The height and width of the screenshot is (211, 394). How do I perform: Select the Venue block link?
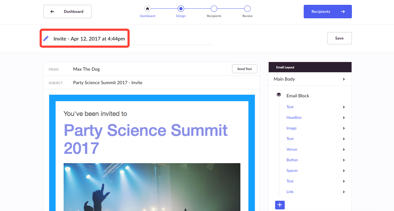292,149
